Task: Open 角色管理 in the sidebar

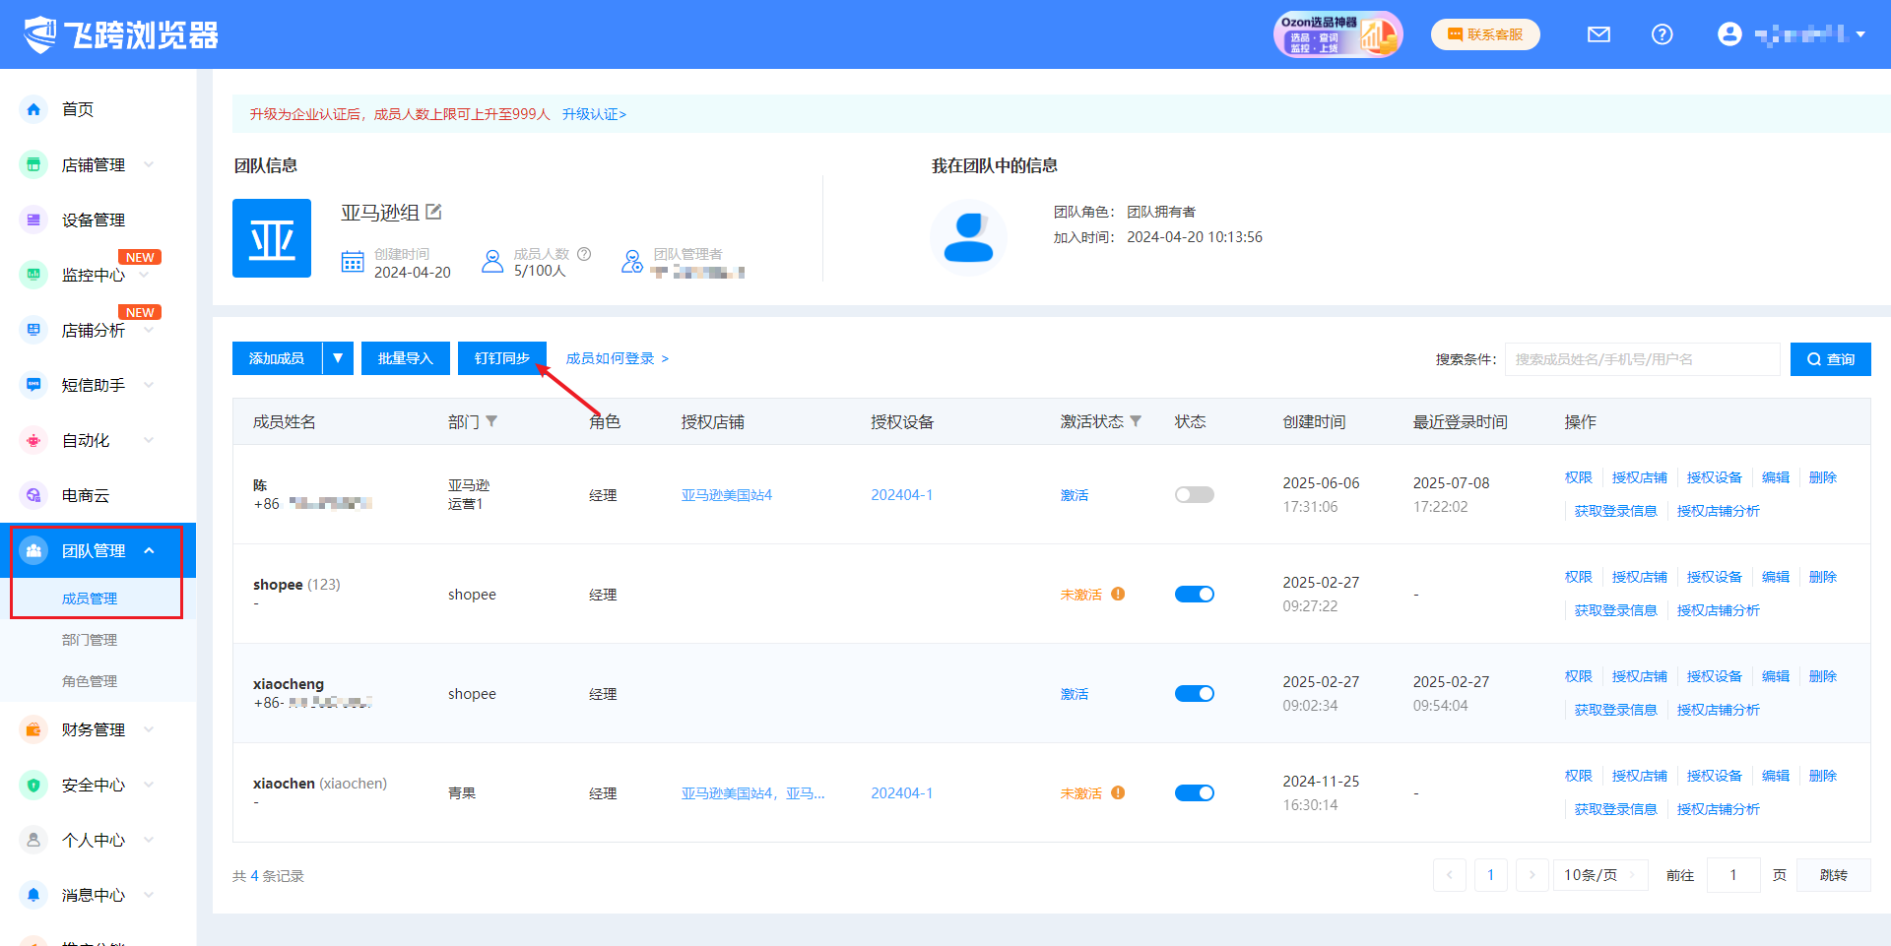Action: coord(90,681)
